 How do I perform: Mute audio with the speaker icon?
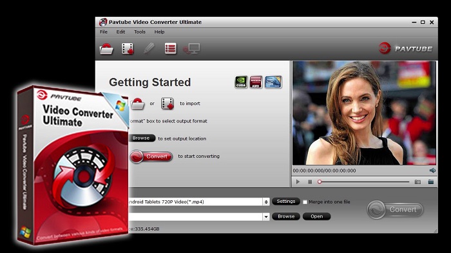tap(432, 171)
